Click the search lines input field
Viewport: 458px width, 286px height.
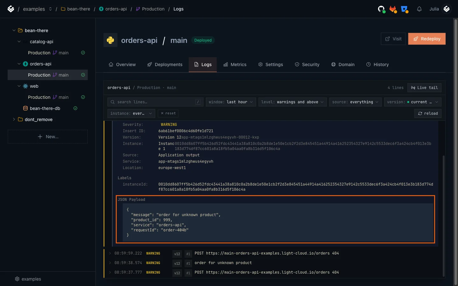[156, 102]
